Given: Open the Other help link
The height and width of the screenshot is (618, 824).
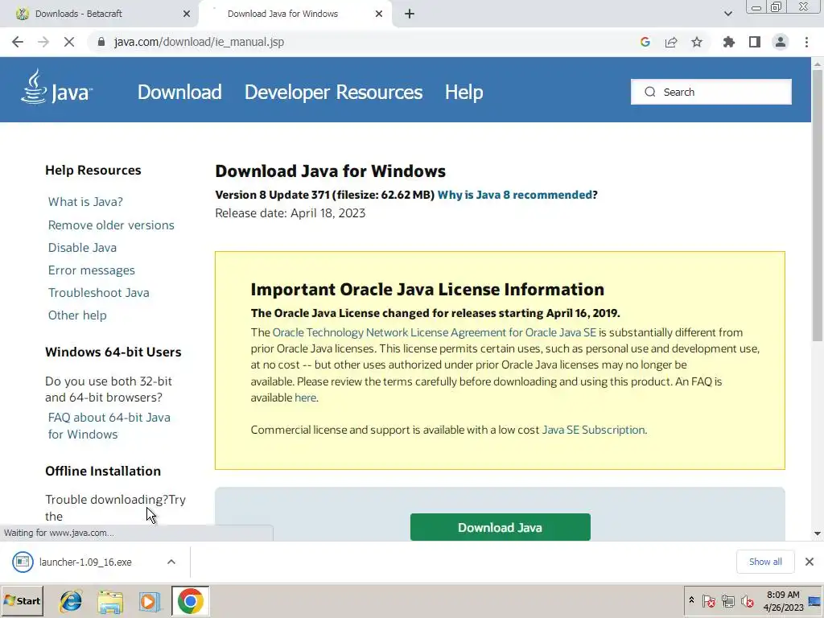Looking at the screenshot, I should point(77,315).
